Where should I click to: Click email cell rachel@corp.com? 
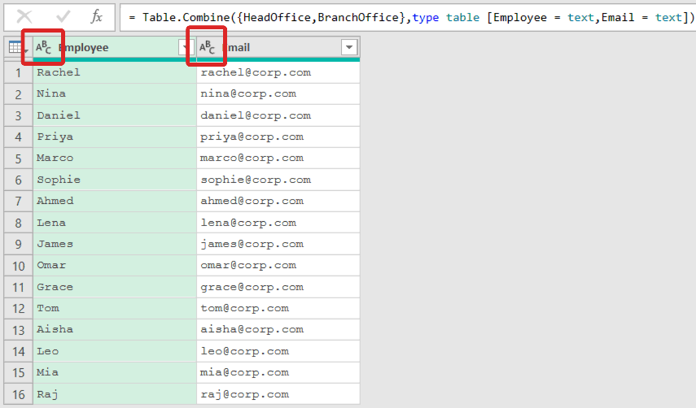(278, 72)
